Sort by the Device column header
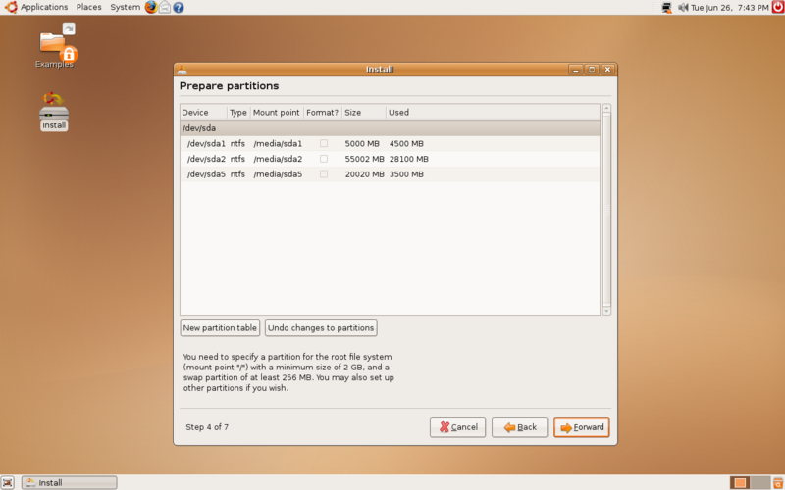 [204, 113]
